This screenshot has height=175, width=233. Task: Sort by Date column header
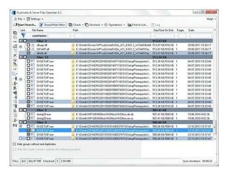point(191,30)
